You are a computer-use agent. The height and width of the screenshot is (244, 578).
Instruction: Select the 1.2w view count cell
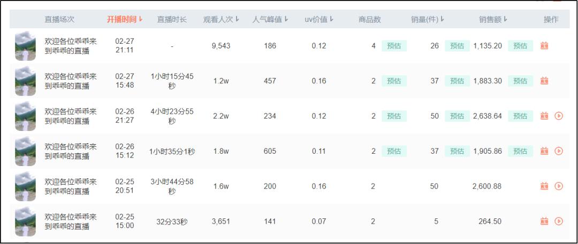click(x=221, y=81)
